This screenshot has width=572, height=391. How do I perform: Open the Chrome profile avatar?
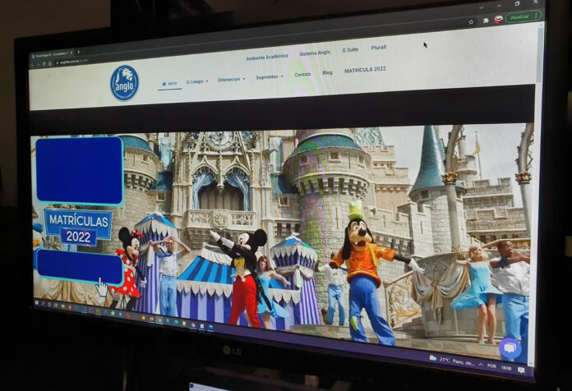(x=498, y=20)
